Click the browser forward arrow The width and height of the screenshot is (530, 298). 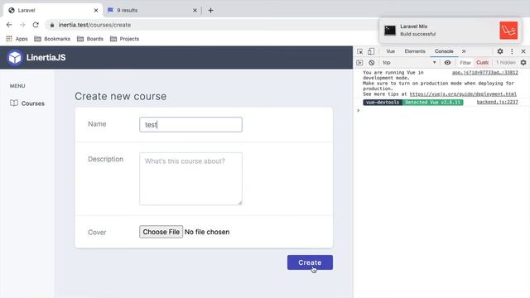point(22,25)
